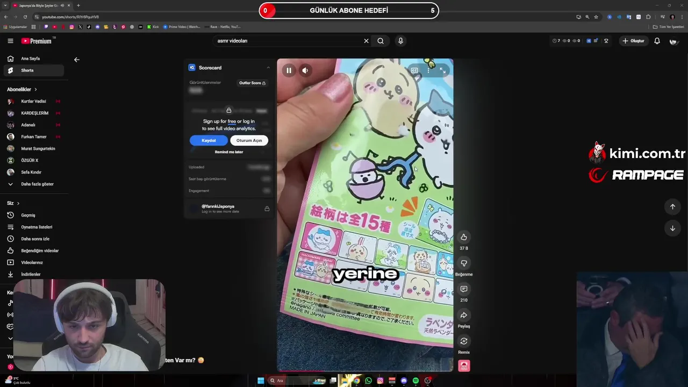Click the free link in Scorecard prompt
The height and width of the screenshot is (387, 688).
pos(232,121)
